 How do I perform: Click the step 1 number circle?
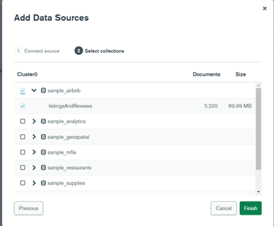(18, 51)
